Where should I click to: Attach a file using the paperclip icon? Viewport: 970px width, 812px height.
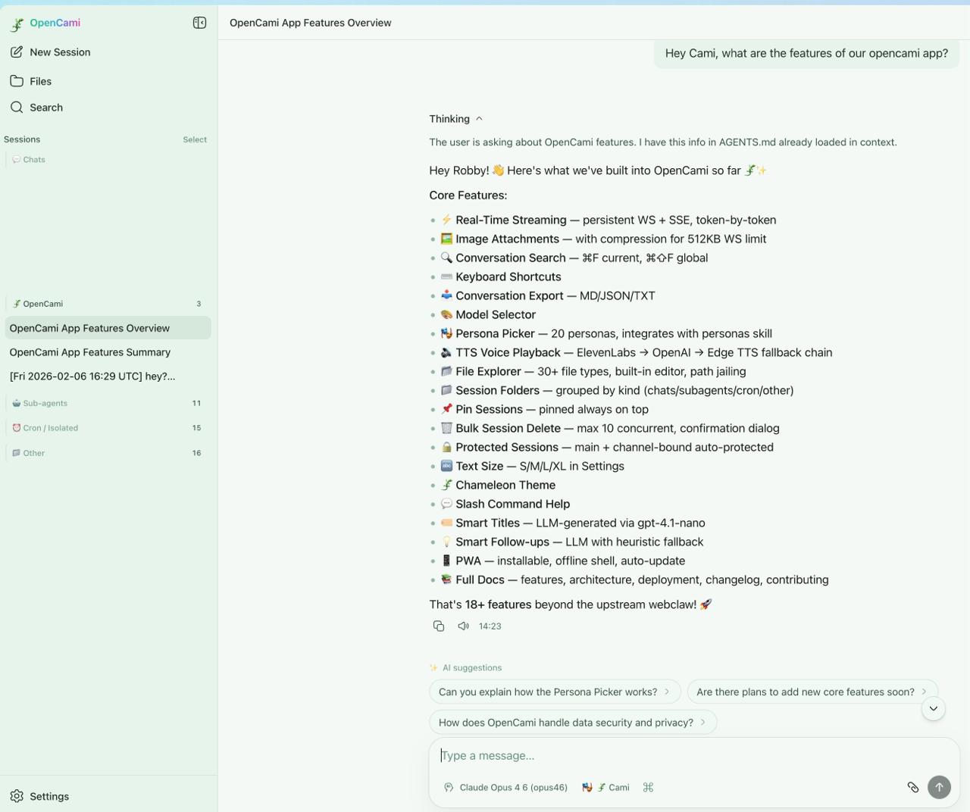click(x=912, y=787)
